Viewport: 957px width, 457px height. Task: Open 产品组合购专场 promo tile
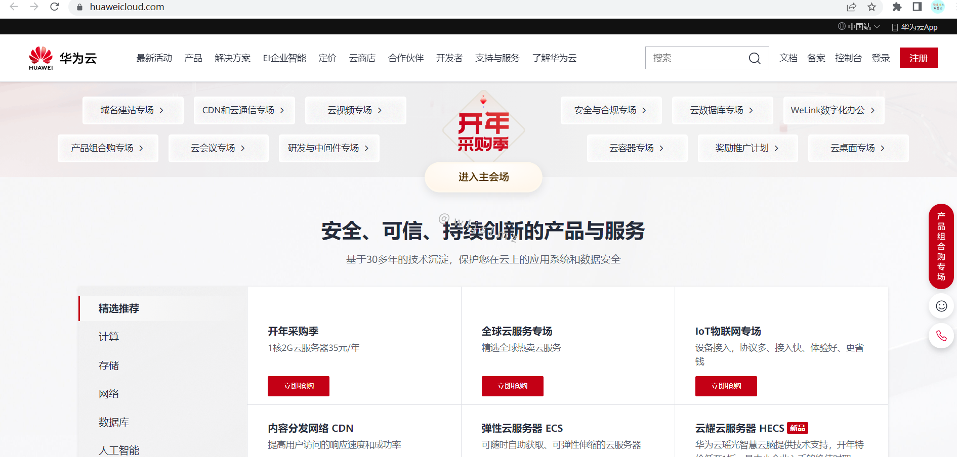click(x=108, y=148)
